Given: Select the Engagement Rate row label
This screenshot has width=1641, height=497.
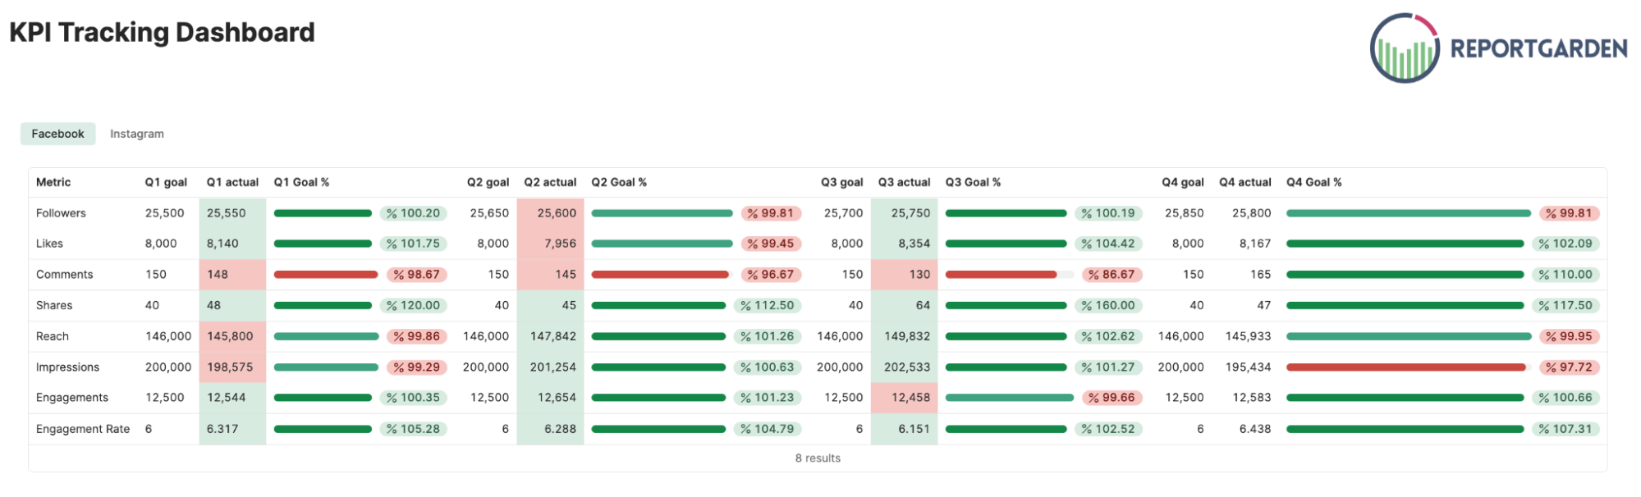Looking at the screenshot, I should [83, 429].
